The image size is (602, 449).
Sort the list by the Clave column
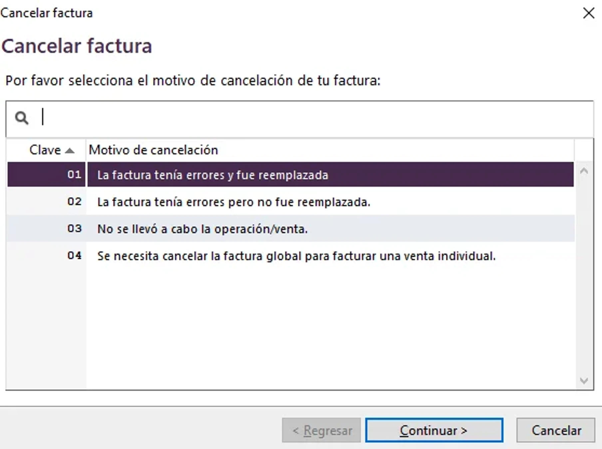tap(45, 150)
